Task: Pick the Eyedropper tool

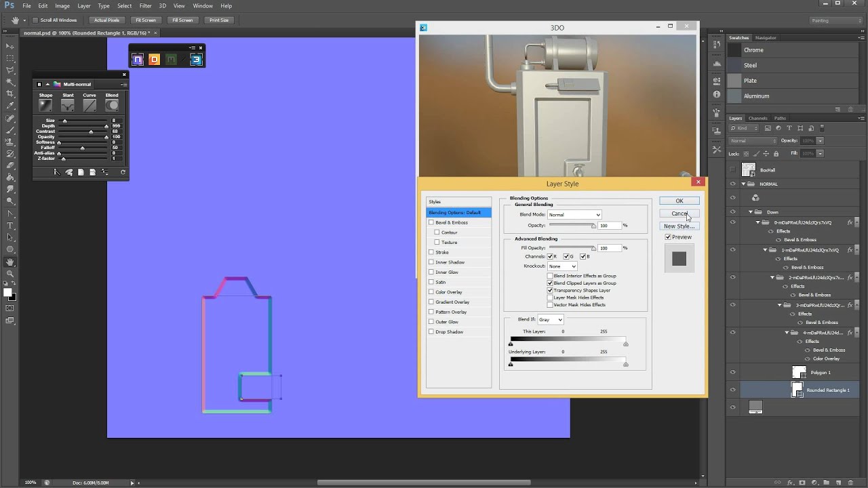Action: 9,106
